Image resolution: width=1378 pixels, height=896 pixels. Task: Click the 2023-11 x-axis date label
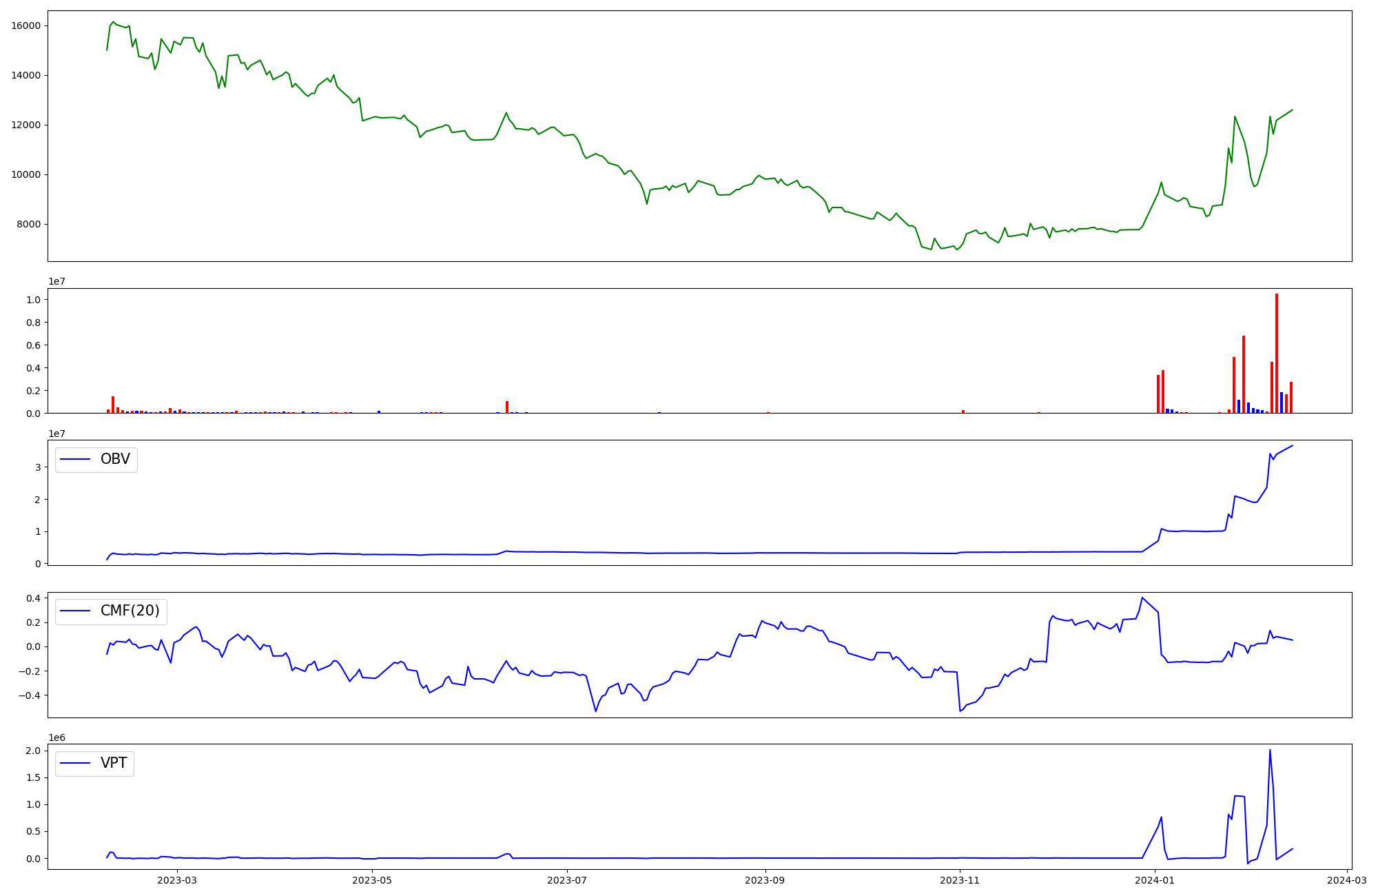coord(960,880)
